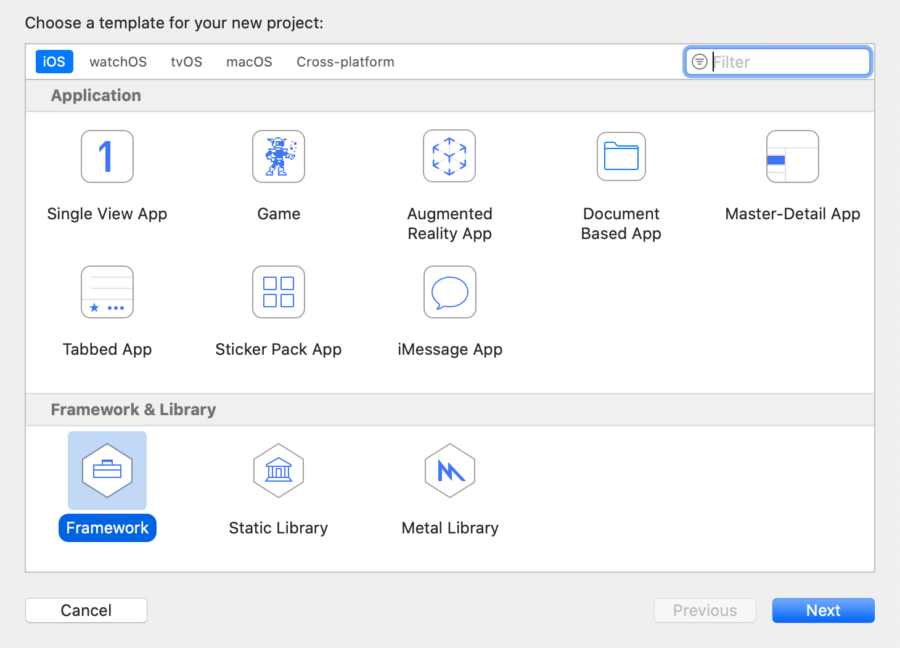Click the Augmented Reality App label
900x648 pixels.
pos(450,224)
